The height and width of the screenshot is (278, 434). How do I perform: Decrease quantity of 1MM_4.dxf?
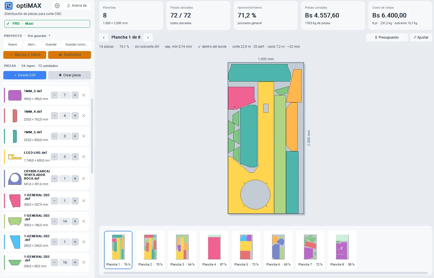(55, 116)
